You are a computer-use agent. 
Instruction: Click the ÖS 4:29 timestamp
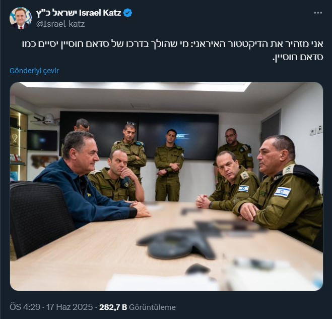click(25, 307)
